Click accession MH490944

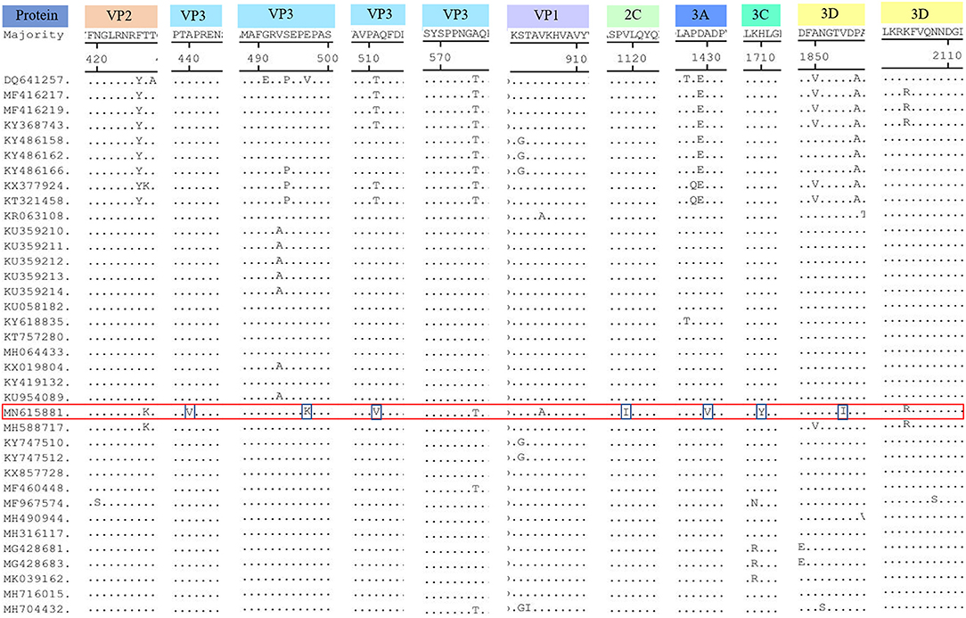coord(37,519)
